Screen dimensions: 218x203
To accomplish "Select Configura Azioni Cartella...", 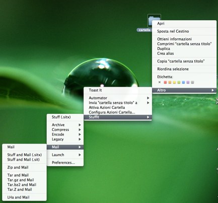I will (118, 112).
